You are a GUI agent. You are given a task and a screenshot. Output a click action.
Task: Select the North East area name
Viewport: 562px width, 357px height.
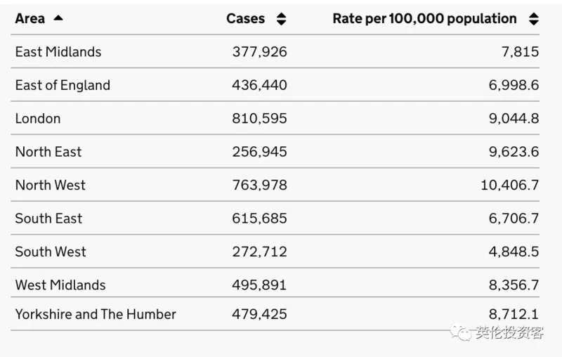point(48,152)
